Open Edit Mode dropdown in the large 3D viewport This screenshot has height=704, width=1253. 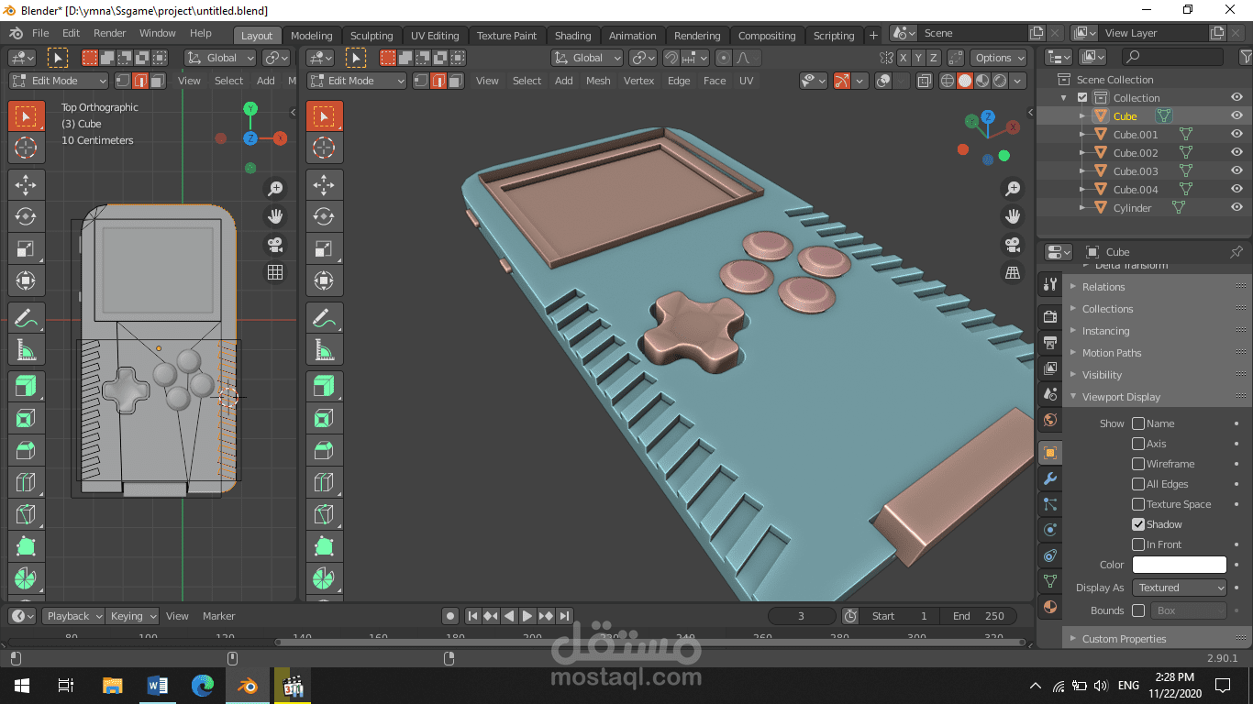357,81
